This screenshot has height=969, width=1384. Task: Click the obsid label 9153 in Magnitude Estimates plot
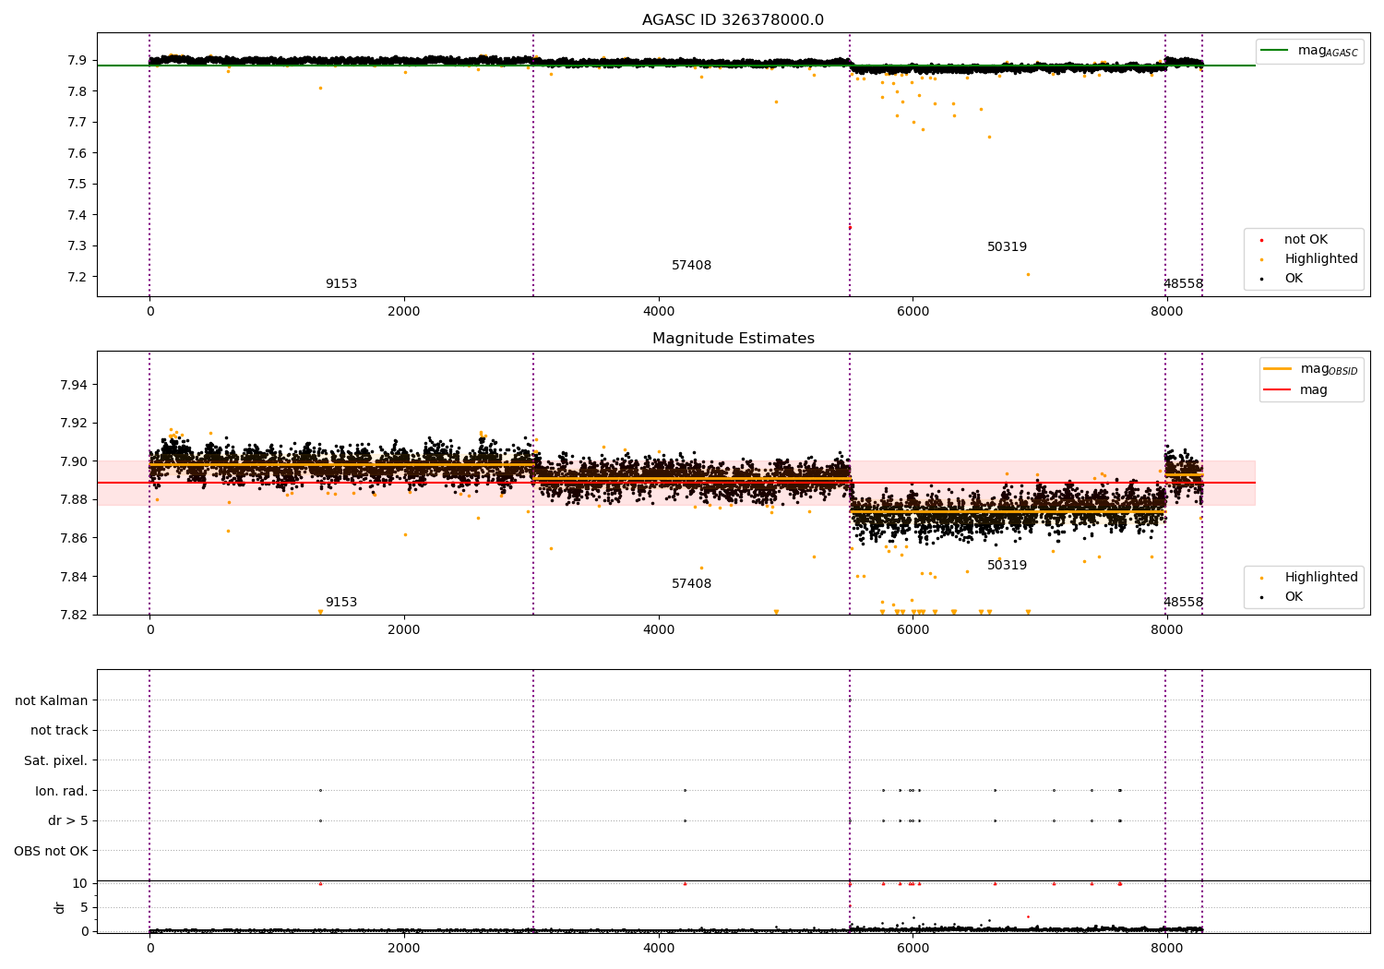point(341,603)
